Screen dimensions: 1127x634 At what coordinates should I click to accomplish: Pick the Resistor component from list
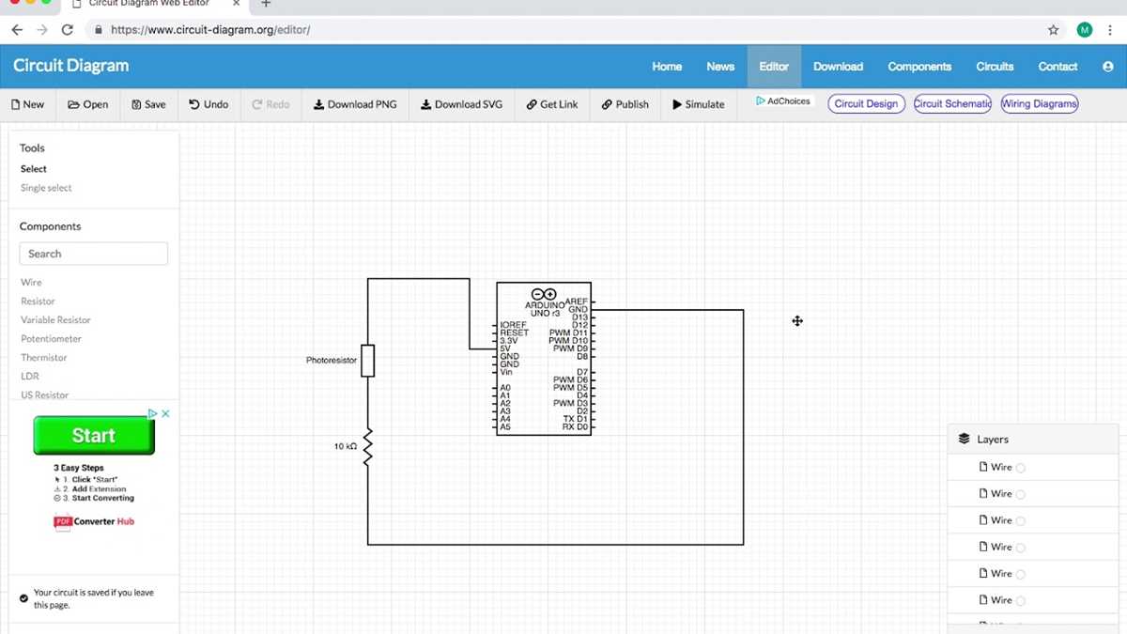coord(38,301)
